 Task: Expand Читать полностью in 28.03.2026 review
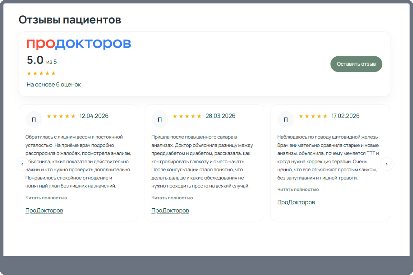[172, 198]
